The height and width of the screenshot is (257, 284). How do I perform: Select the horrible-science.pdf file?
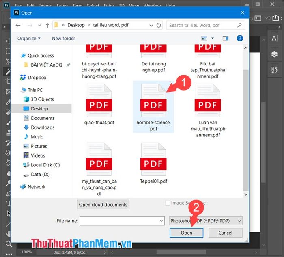coord(153,107)
